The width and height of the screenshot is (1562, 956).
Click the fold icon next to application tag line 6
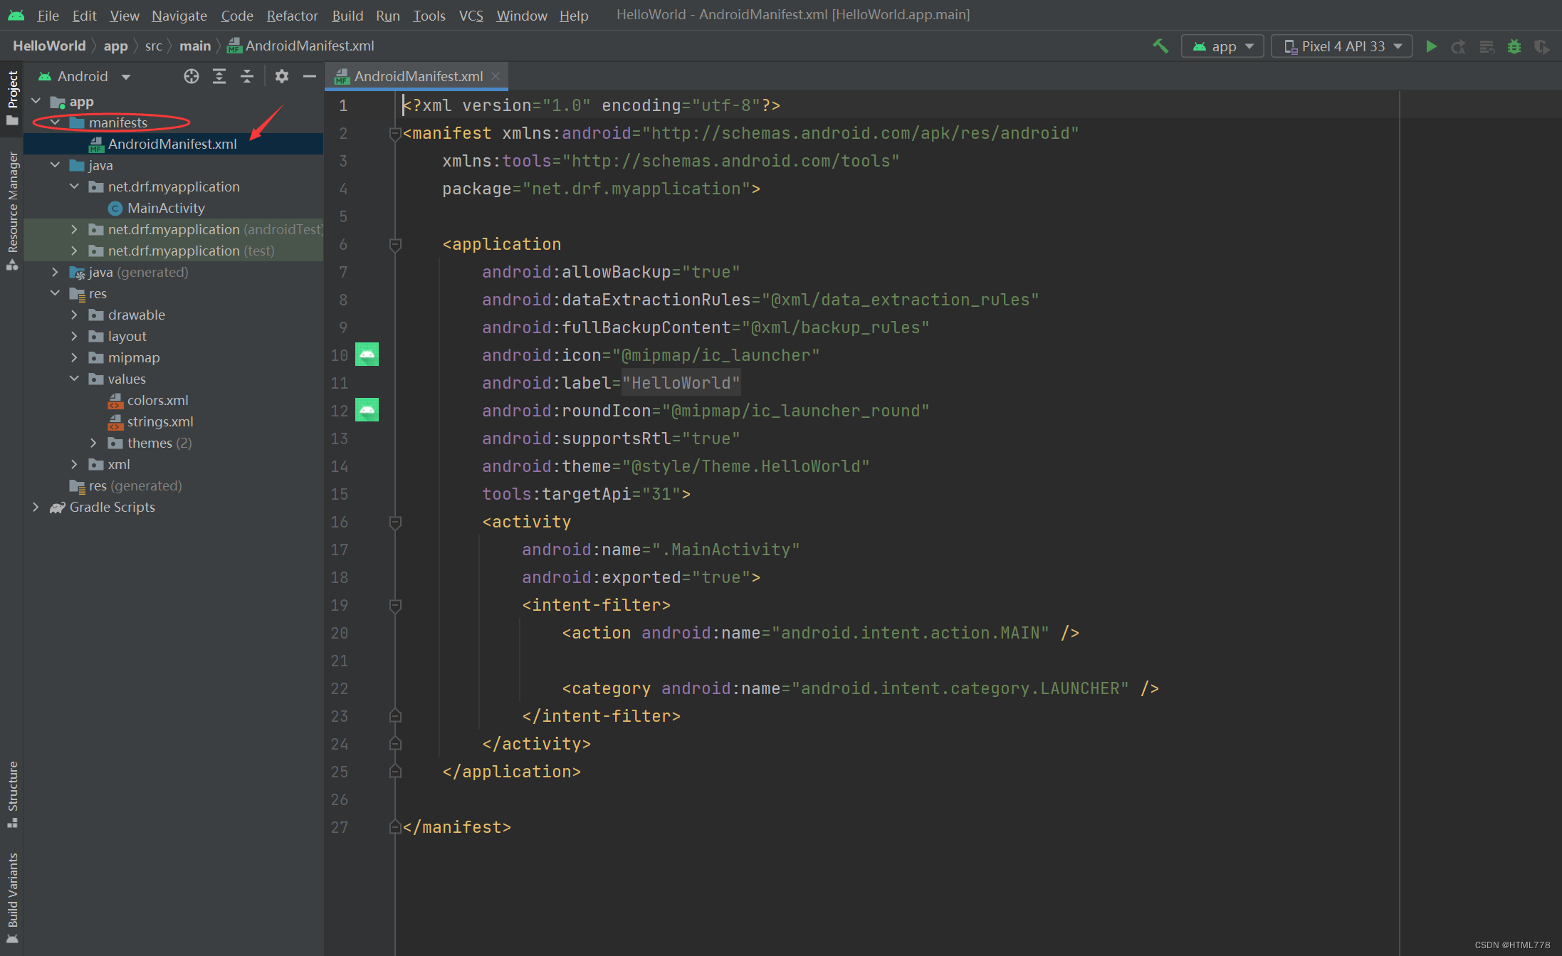(395, 244)
